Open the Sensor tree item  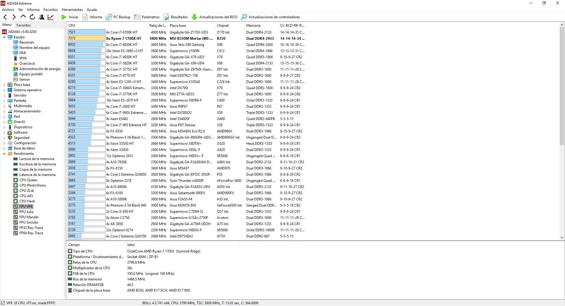point(21,79)
